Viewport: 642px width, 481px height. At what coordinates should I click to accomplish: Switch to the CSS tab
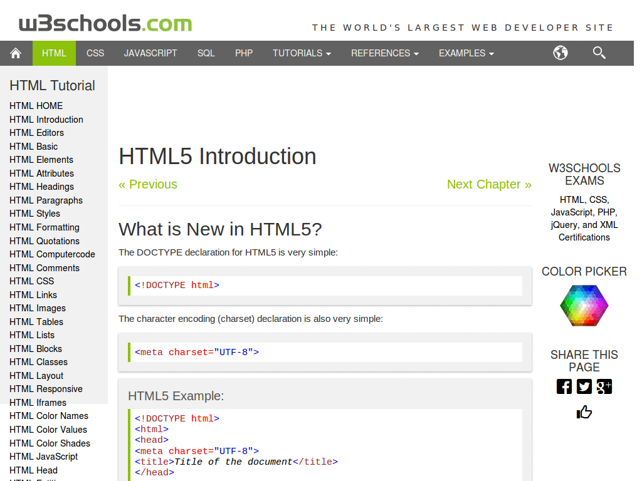(x=95, y=53)
